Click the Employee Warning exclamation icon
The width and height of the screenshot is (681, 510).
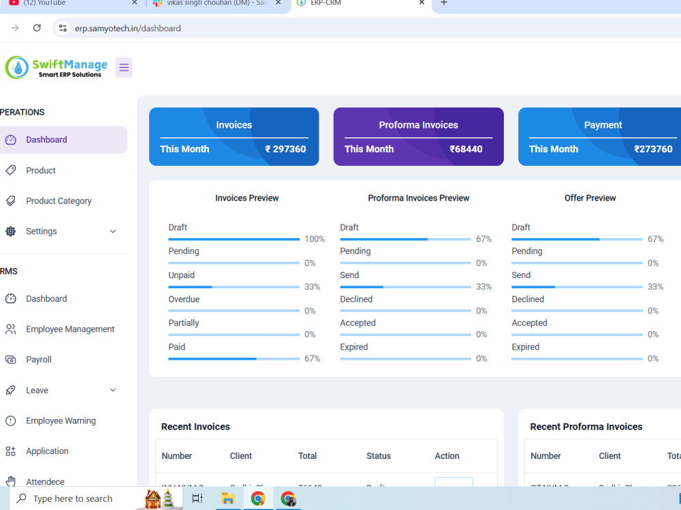[11, 421]
